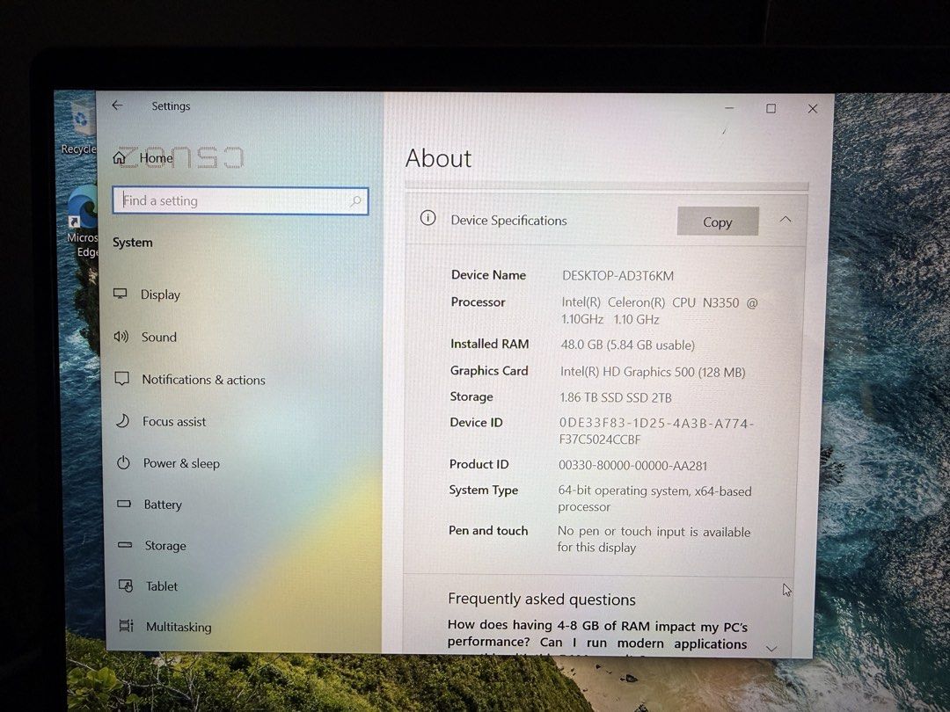Collapse the Device Specifications section

[x=786, y=219]
